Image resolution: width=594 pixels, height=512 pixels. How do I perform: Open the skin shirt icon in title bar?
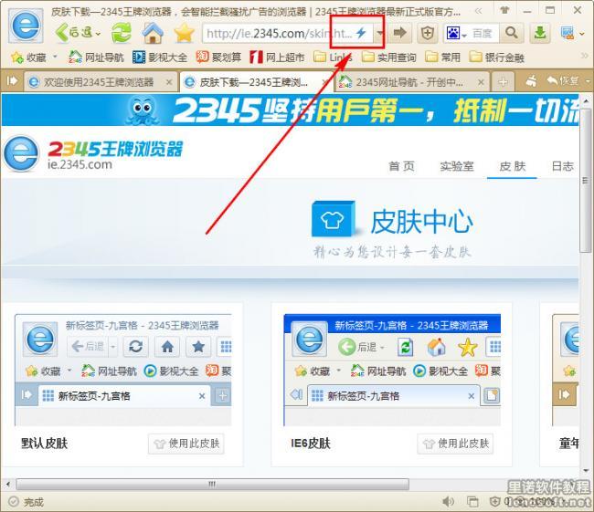click(x=504, y=10)
